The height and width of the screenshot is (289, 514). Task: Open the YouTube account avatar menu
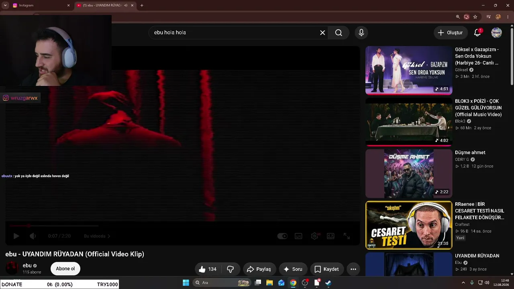coord(497,33)
